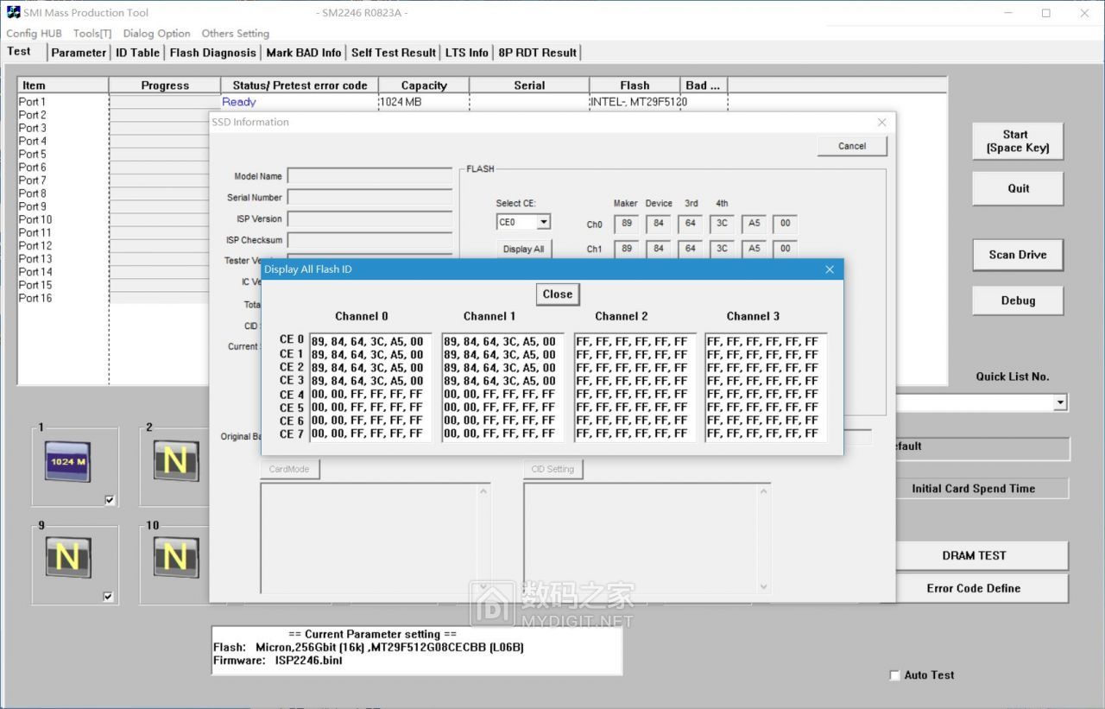
Task: Select Port 5 in the port list
Action: click(33, 155)
